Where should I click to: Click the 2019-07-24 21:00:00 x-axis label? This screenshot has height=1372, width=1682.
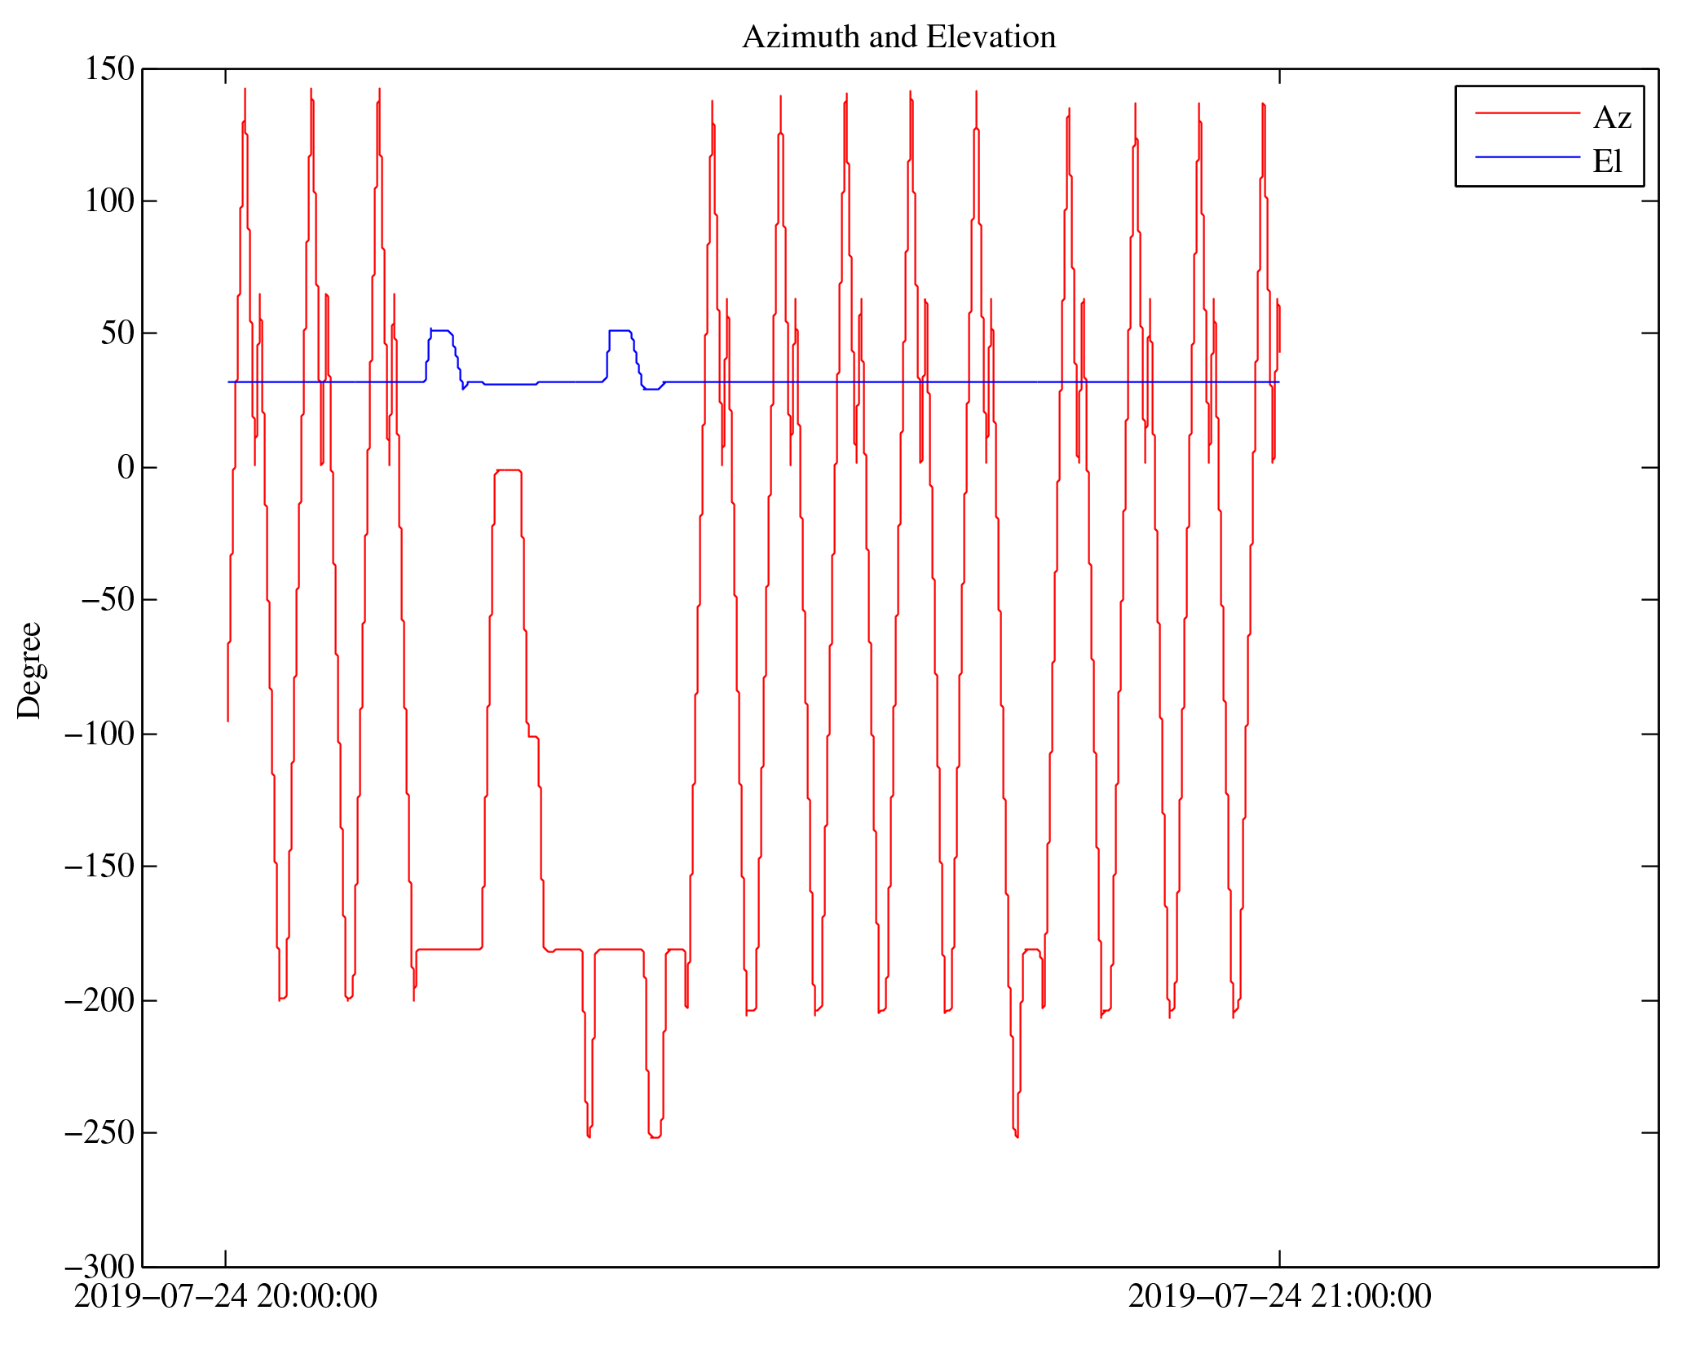pyautogui.click(x=1279, y=1296)
